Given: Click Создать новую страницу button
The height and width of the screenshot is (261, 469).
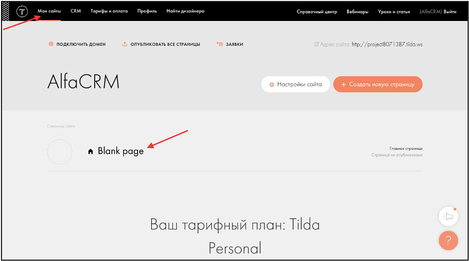Looking at the screenshot, I should [378, 84].
